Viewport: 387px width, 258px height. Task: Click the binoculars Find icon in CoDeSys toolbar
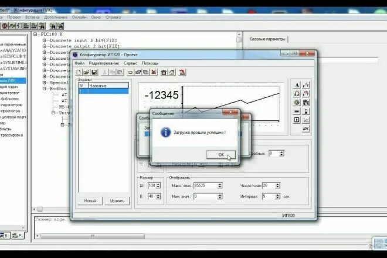pyautogui.click(x=53, y=26)
